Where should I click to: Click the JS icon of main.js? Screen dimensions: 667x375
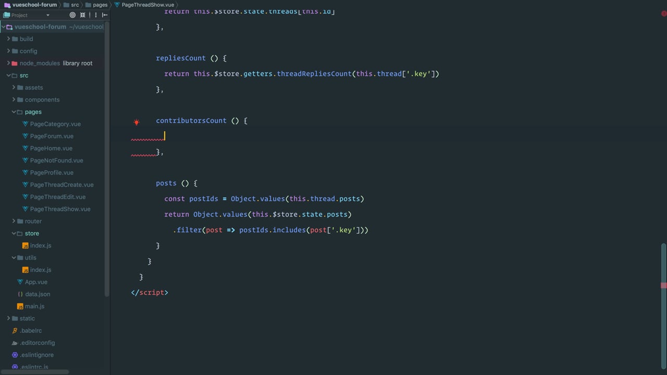[20, 306]
